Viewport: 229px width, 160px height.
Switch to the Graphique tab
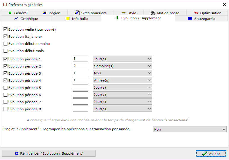click(26, 19)
